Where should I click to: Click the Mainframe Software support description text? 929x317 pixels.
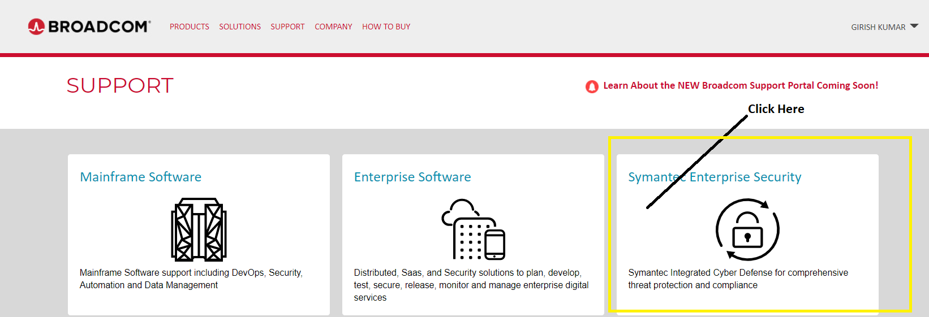click(191, 279)
